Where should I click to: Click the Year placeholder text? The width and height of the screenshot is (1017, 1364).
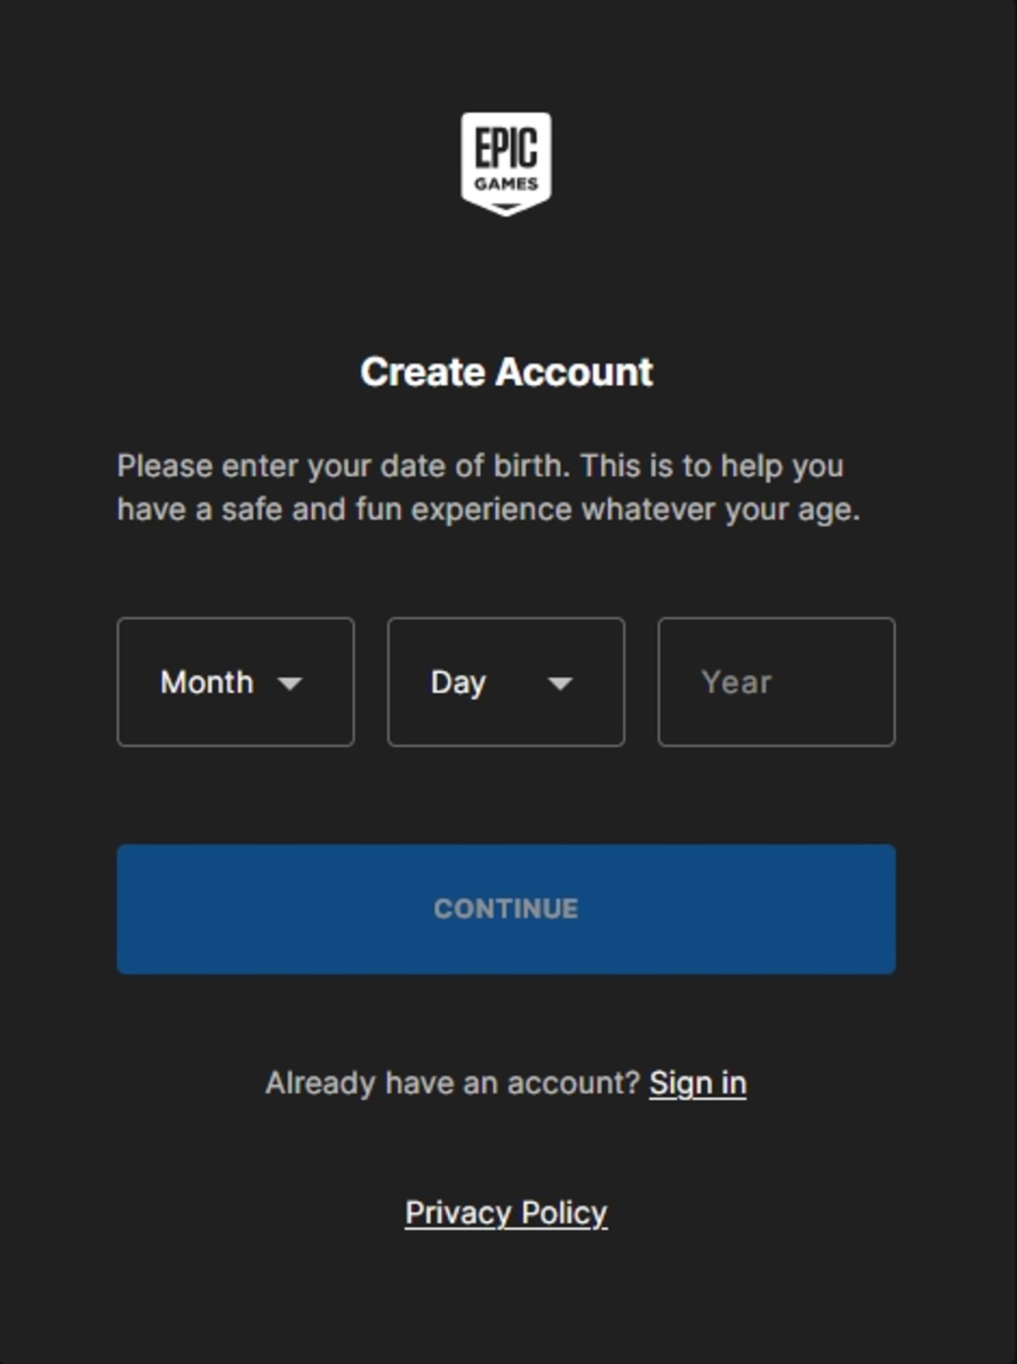[736, 683]
